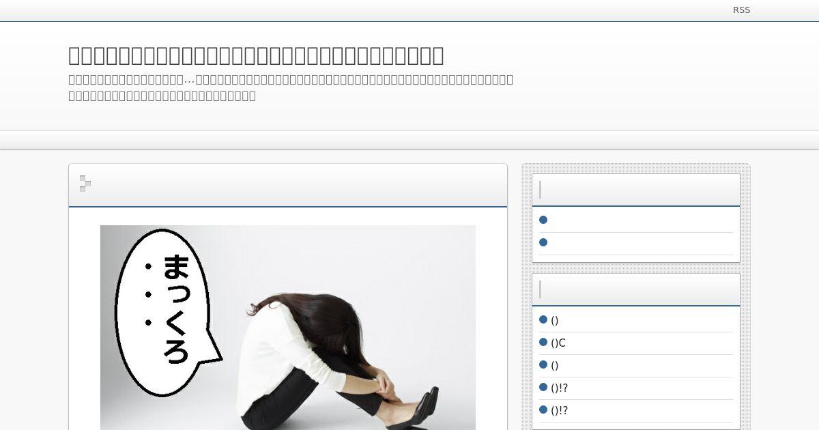Screen dimensions: 819x430
Task: Click the blog description text under title
Action: (x=291, y=87)
